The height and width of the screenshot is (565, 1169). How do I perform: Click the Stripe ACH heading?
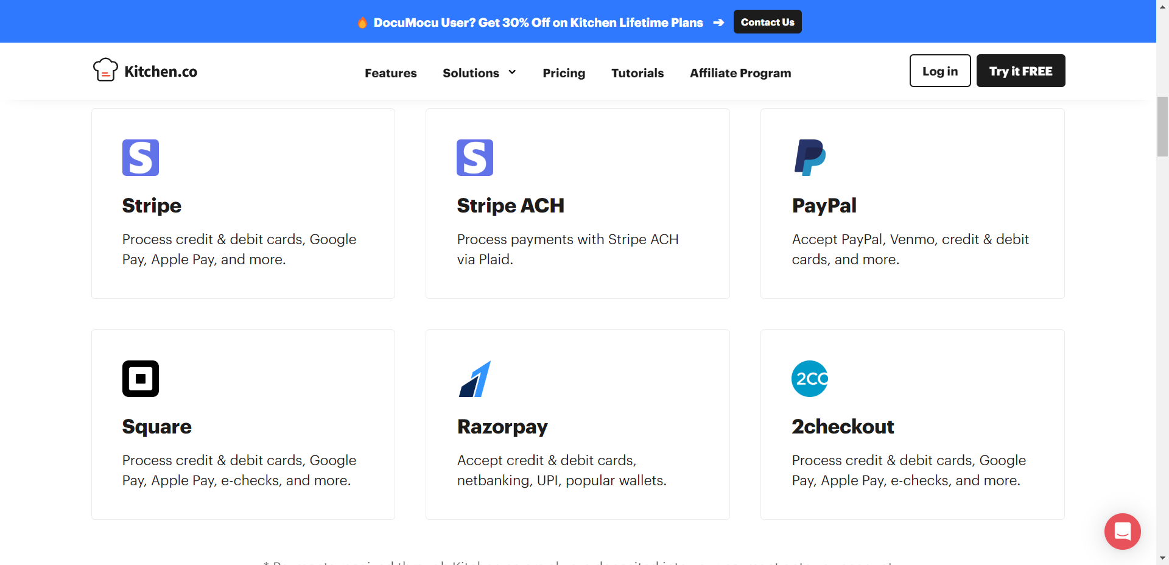pos(510,206)
